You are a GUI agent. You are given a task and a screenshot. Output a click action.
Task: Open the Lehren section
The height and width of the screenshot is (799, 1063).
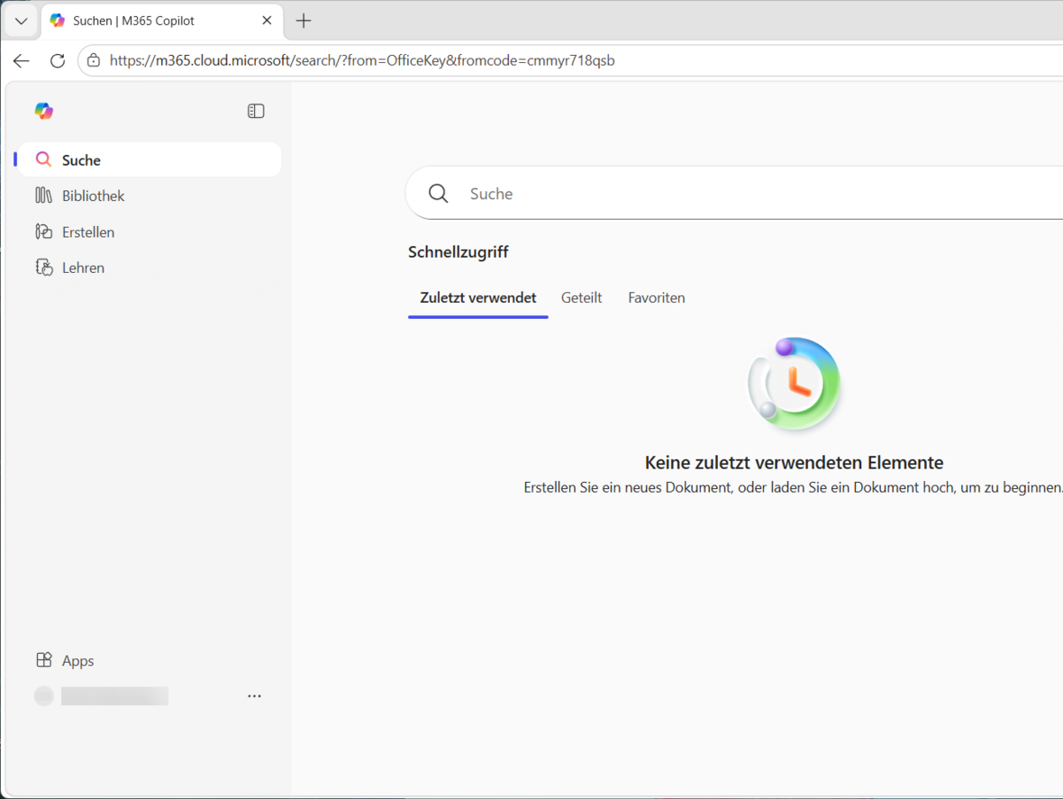[x=83, y=268]
